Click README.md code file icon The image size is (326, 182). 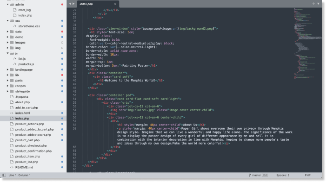tap(12, 167)
